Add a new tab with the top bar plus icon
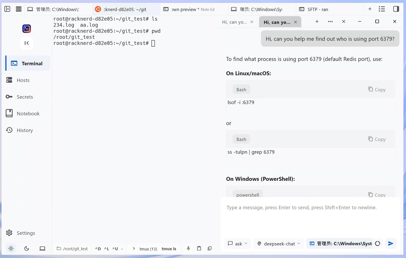This screenshot has width=406, height=258. point(370,9)
